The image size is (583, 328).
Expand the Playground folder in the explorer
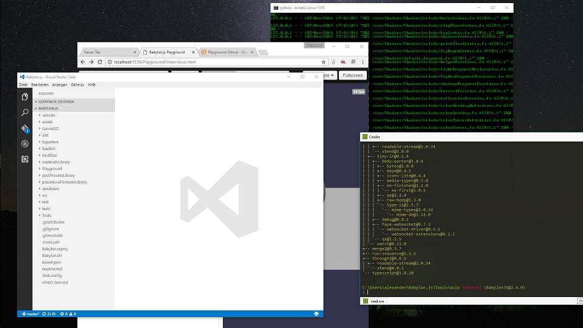52,169
